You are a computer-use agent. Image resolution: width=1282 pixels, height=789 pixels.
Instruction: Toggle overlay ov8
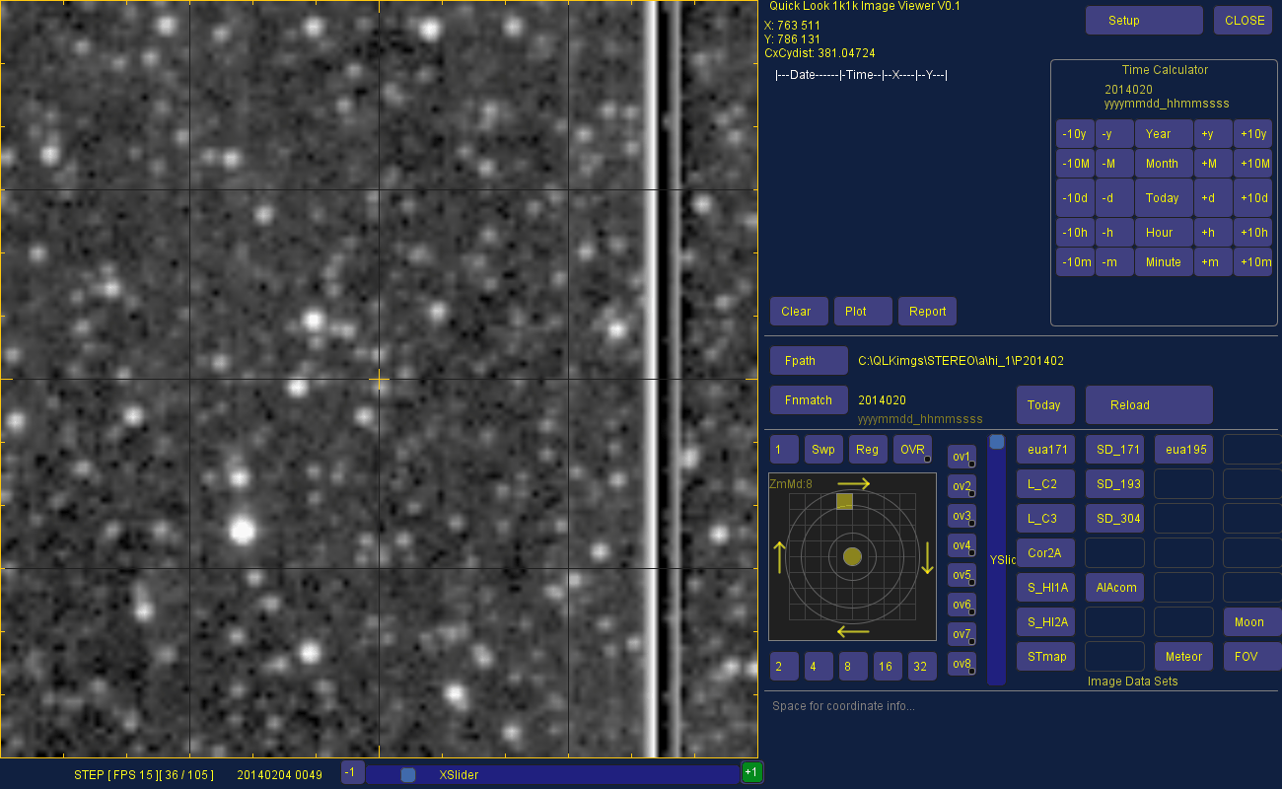[961, 664]
